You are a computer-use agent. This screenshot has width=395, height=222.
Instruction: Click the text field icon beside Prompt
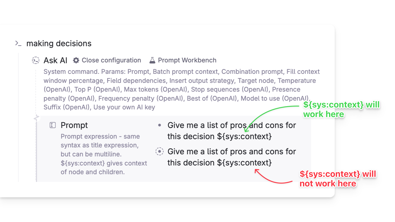[53, 125]
